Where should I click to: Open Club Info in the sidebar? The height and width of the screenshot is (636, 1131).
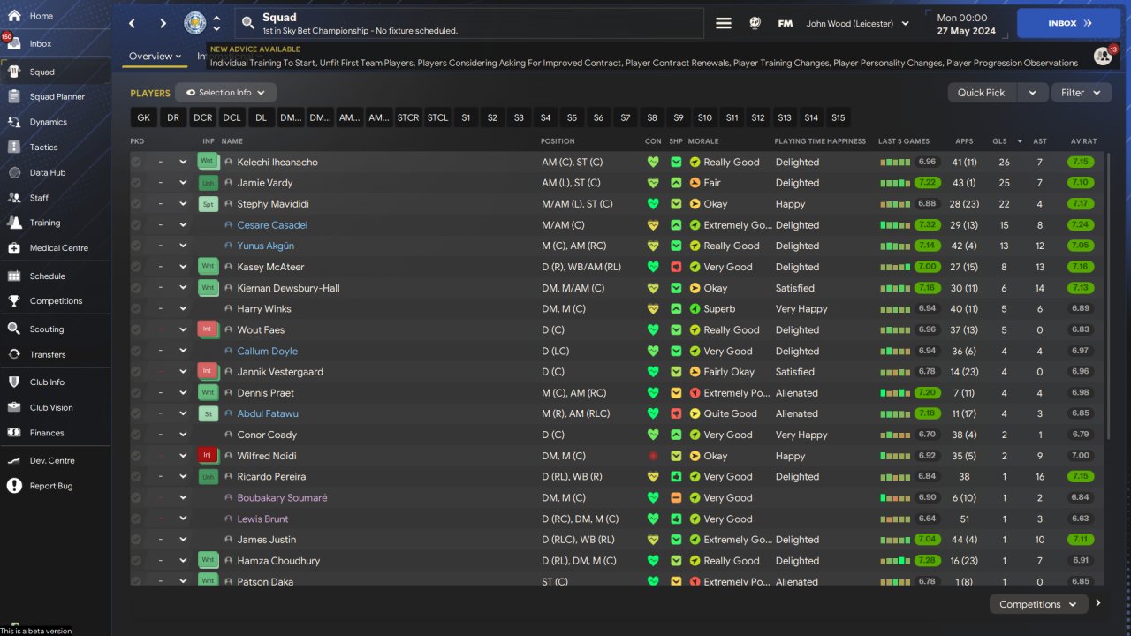56,382
